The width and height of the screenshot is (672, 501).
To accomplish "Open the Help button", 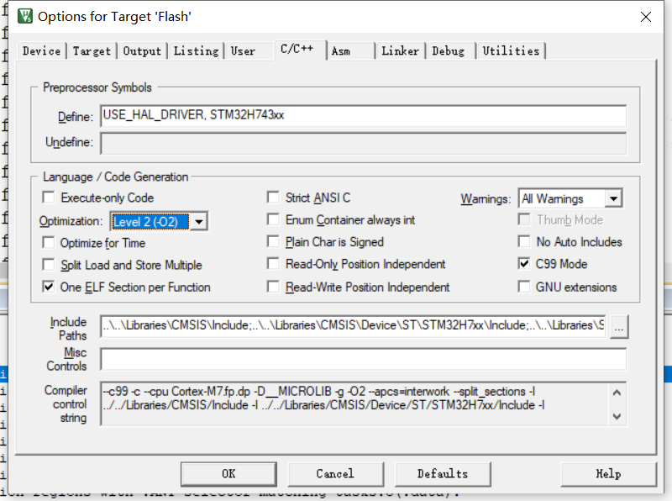I will point(608,474).
